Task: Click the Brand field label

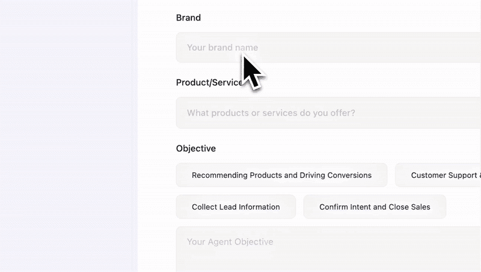Action: pos(188,18)
